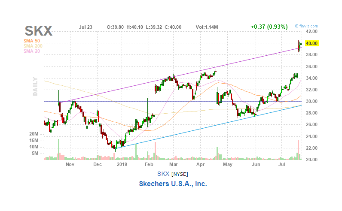The width and height of the screenshot is (342, 211).
Task: Click the 20.00 price axis label
Action: point(311,160)
